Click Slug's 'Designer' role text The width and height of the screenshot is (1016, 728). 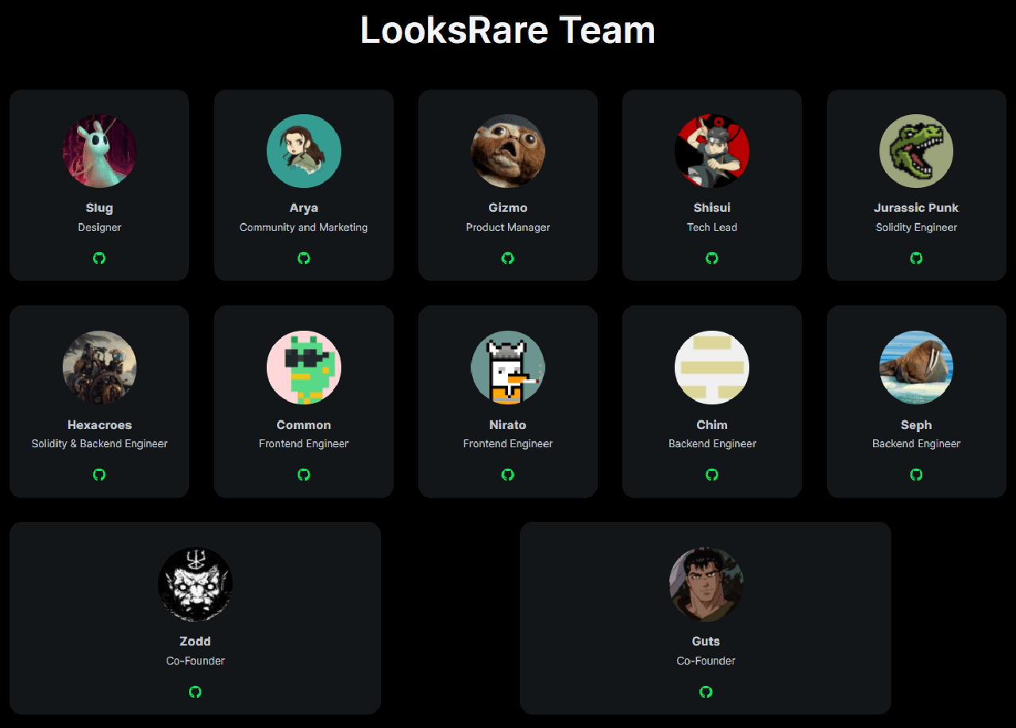[99, 227]
